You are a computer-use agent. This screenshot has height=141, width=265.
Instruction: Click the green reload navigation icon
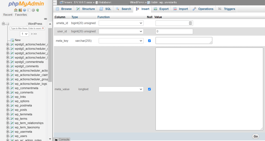(x=38, y=10)
